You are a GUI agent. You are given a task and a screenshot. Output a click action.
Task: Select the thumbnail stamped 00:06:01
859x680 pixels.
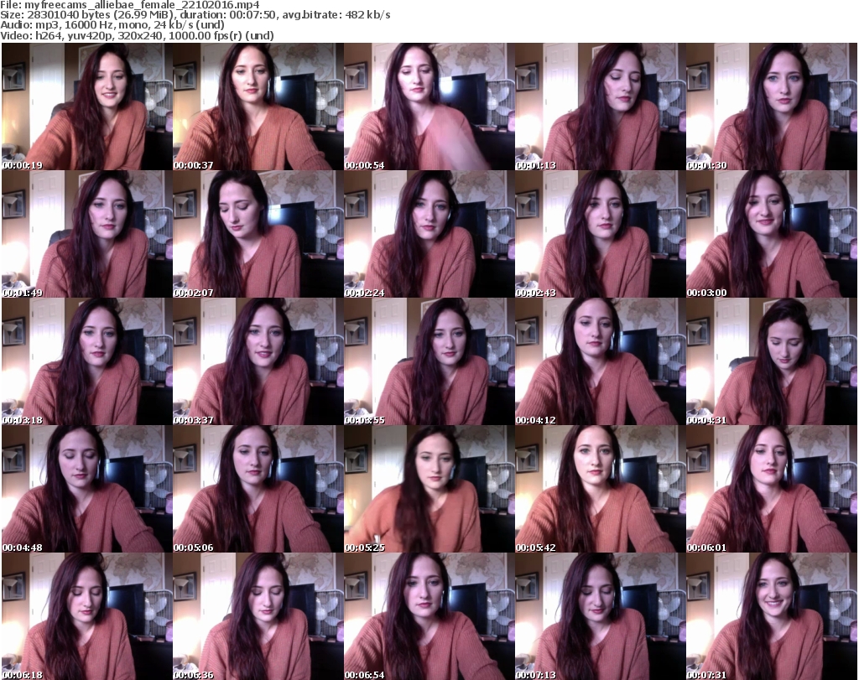tap(772, 489)
